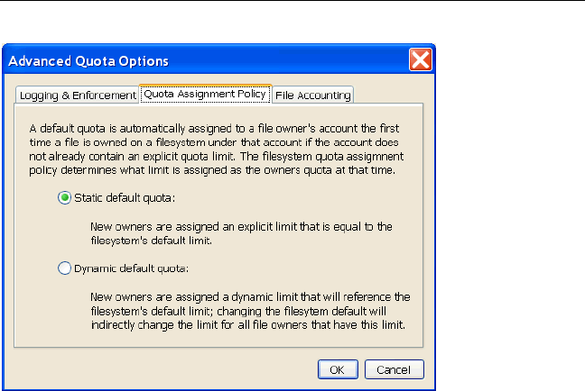585x391 pixels.
Task: Click the "Static default quota:" label text
Action: [123, 198]
